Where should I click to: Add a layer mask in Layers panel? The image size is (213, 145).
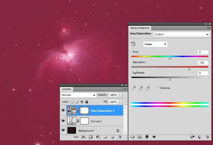click(91, 137)
